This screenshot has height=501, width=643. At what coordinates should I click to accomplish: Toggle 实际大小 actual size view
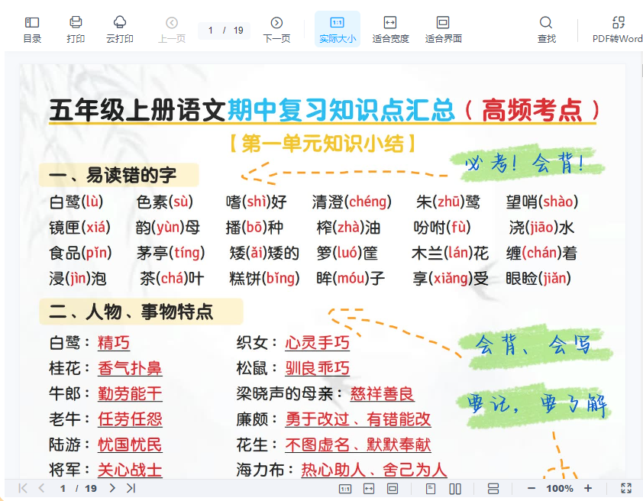coord(337,29)
